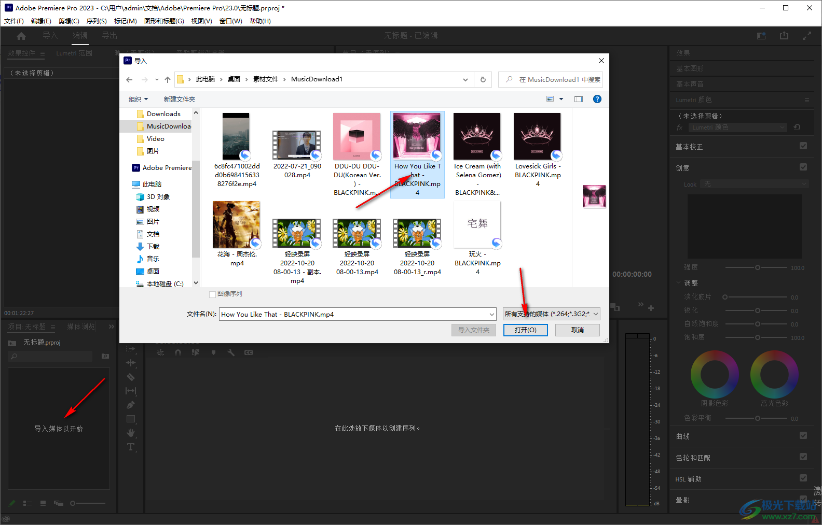Select the Razor tool

(x=131, y=377)
